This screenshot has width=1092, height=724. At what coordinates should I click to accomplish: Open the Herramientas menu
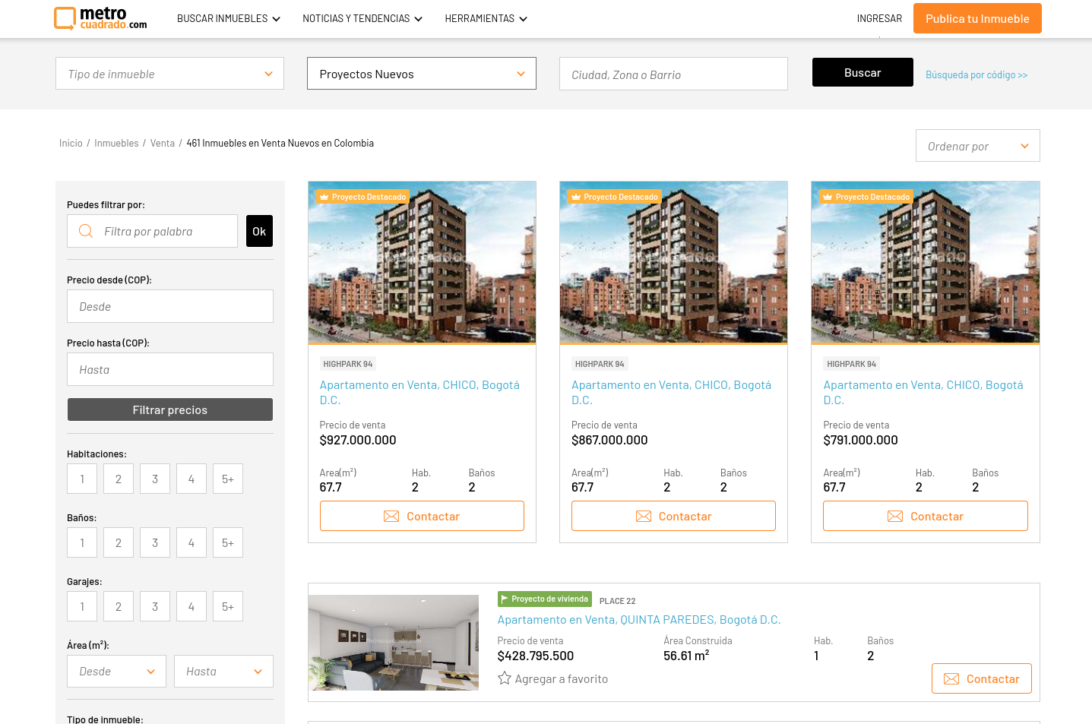(486, 18)
